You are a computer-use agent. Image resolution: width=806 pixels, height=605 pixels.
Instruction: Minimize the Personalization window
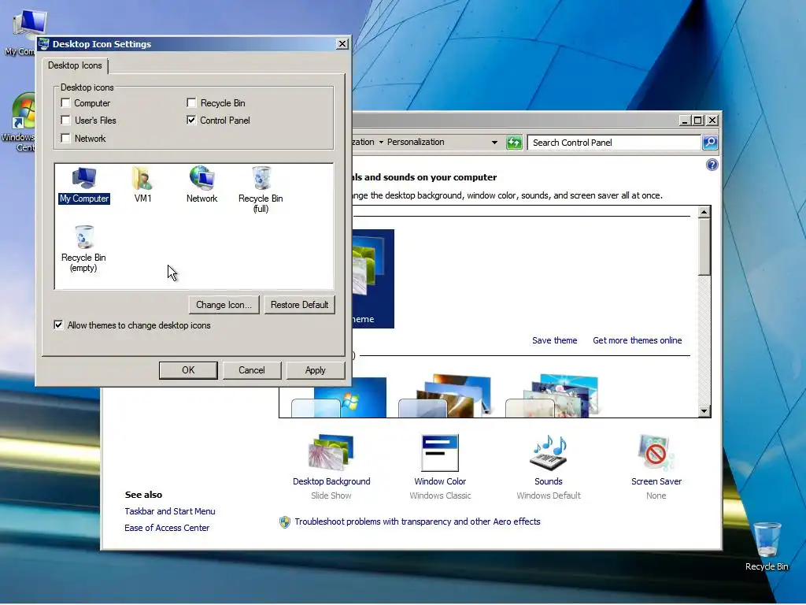(x=685, y=121)
